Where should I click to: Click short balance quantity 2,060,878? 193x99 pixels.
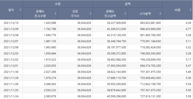[x=50, y=96]
